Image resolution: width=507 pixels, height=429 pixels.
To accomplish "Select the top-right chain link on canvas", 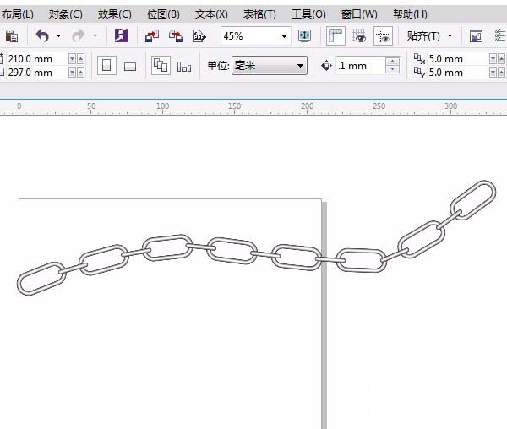I will [473, 200].
